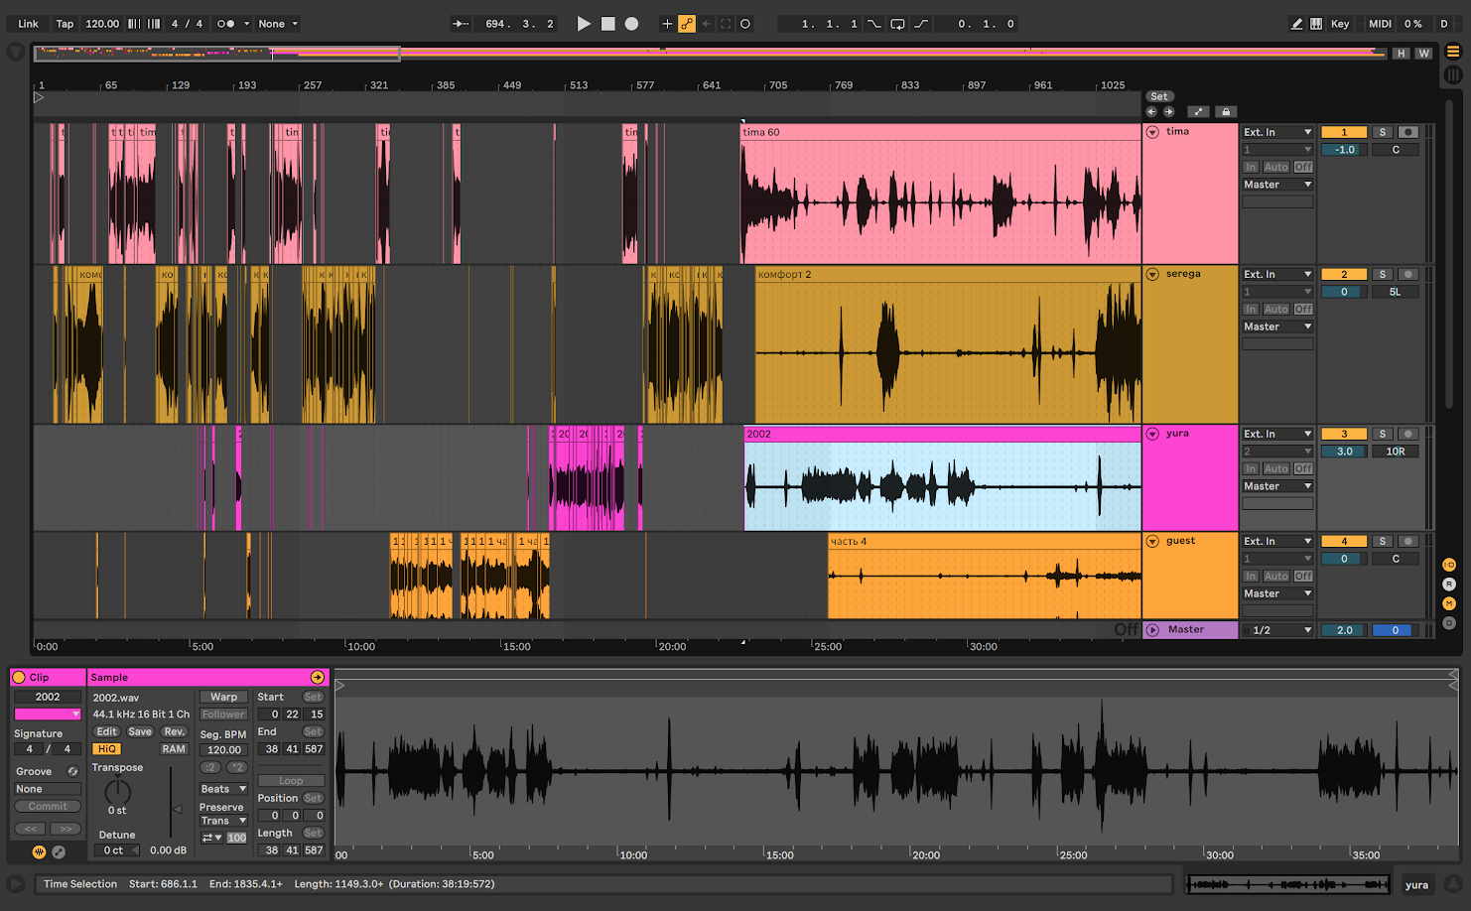Toggle Follow playback arrow icon

pos(461,24)
